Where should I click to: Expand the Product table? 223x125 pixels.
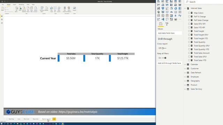[185, 85]
